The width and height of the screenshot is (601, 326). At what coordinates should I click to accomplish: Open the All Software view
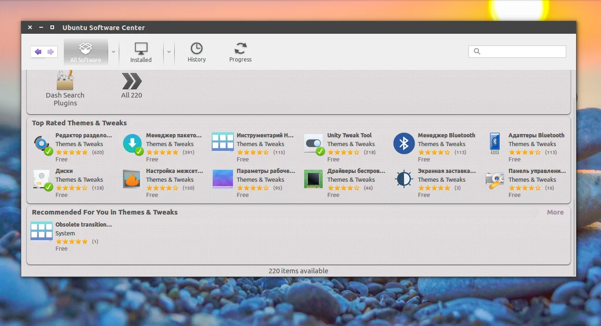(86, 52)
